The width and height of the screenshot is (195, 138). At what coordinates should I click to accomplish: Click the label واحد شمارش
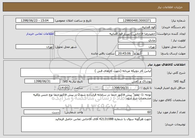73,112
